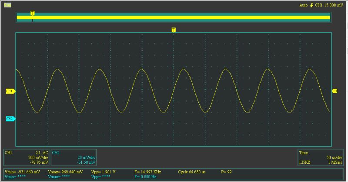Click the 50 us/div time scale value
This screenshot has height=182, width=348.
334,157
